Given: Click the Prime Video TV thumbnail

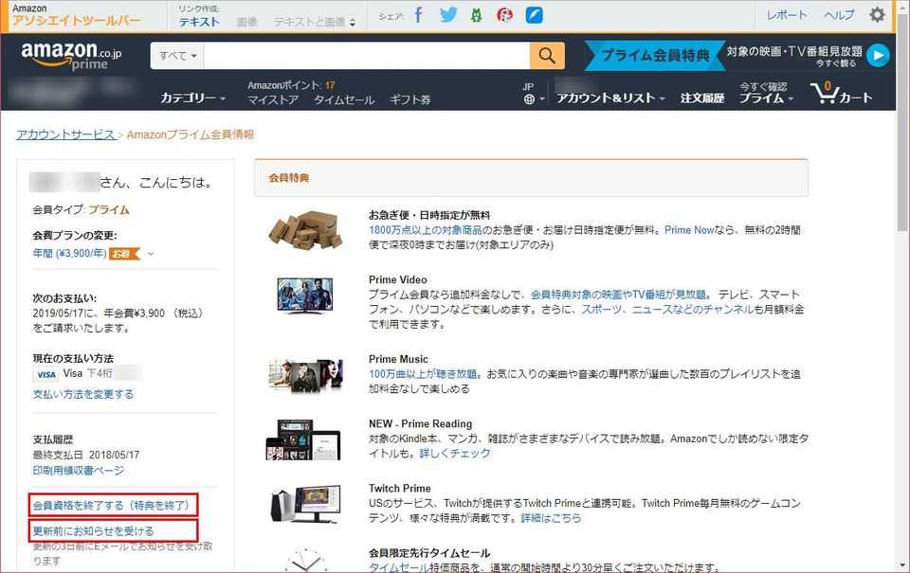Looking at the screenshot, I should tap(304, 295).
